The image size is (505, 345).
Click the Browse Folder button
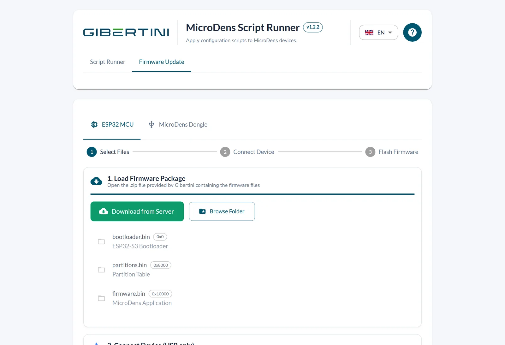tap(222, 211)
